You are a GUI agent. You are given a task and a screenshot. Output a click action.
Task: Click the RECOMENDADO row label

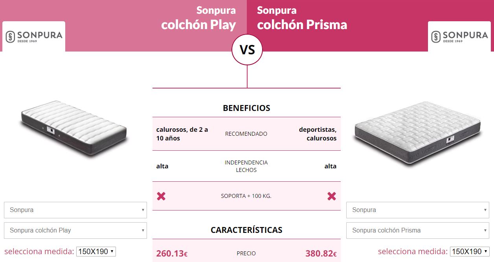point(246,134)
